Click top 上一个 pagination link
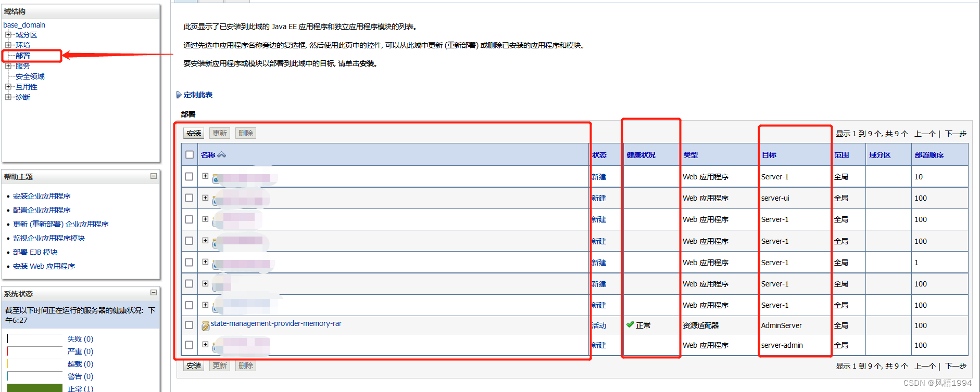The height and width of the screenshot is (392, 980). tap(925, 134)
